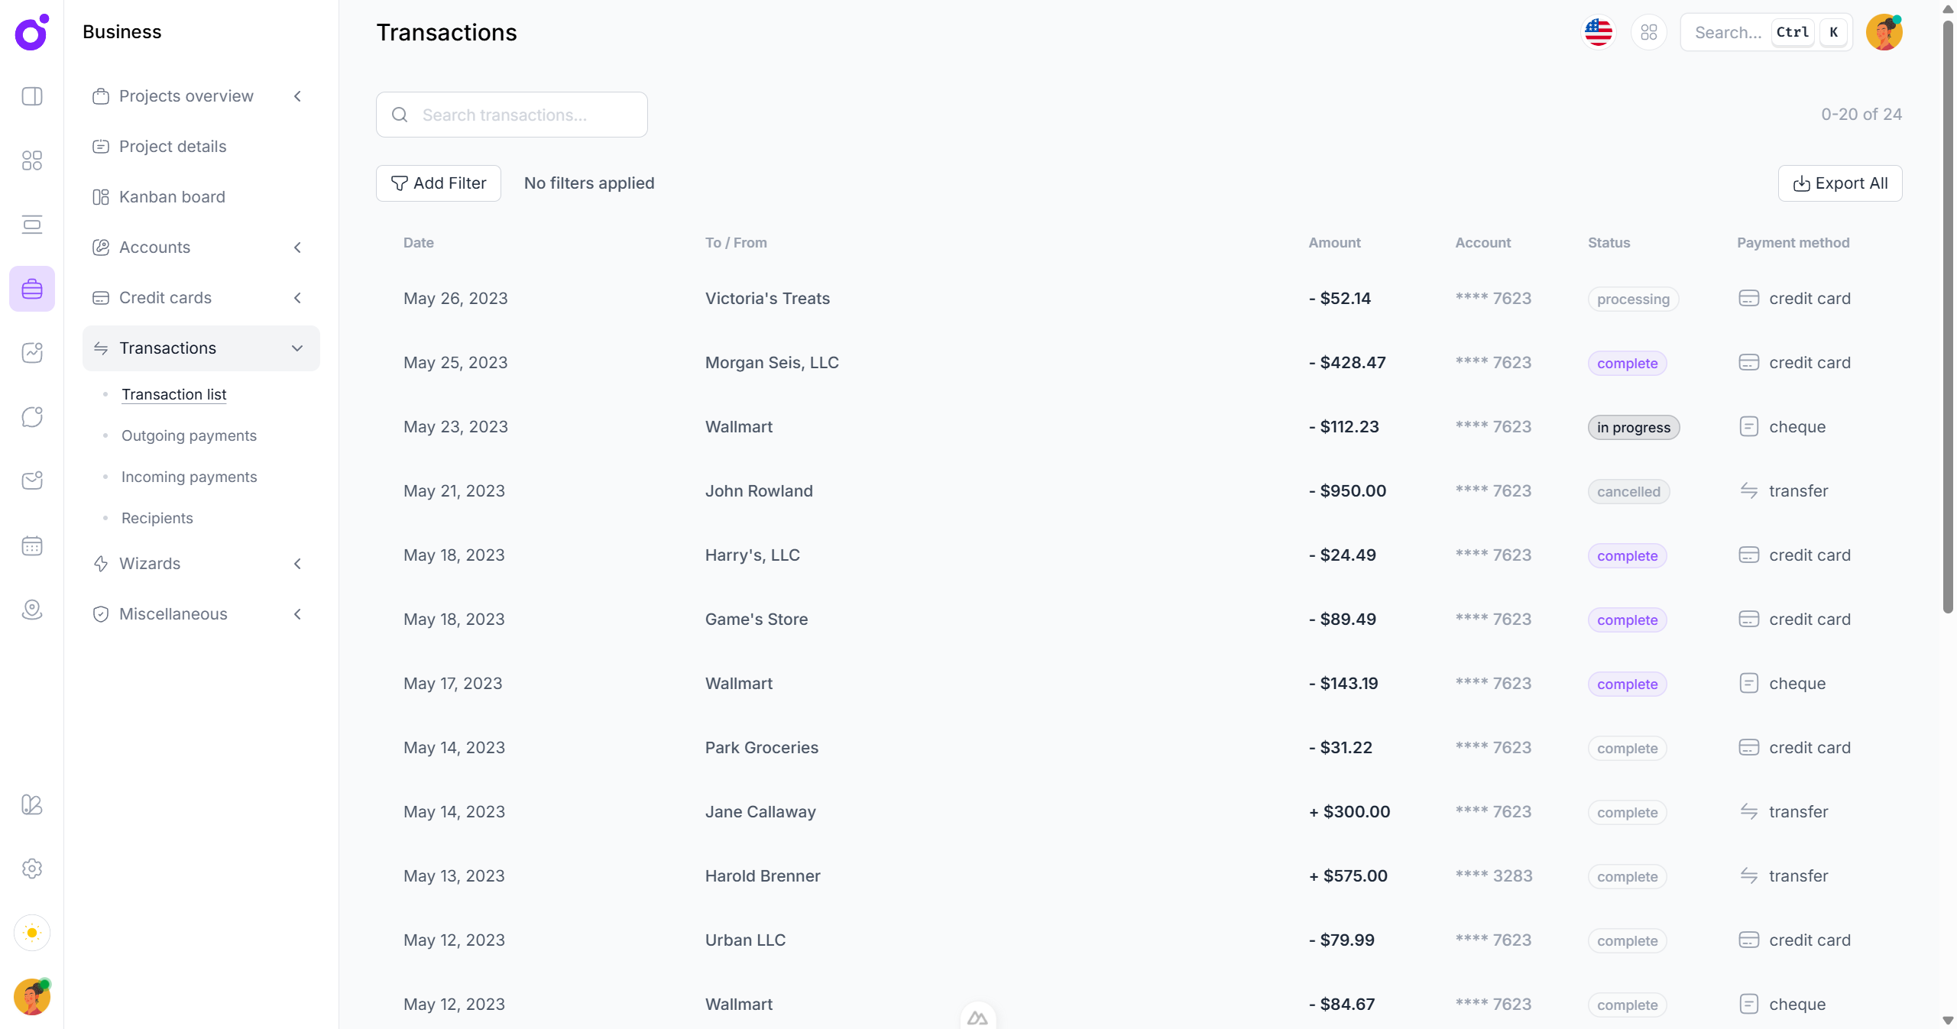Open the user avatar in header

click(x=1884, y=32)
